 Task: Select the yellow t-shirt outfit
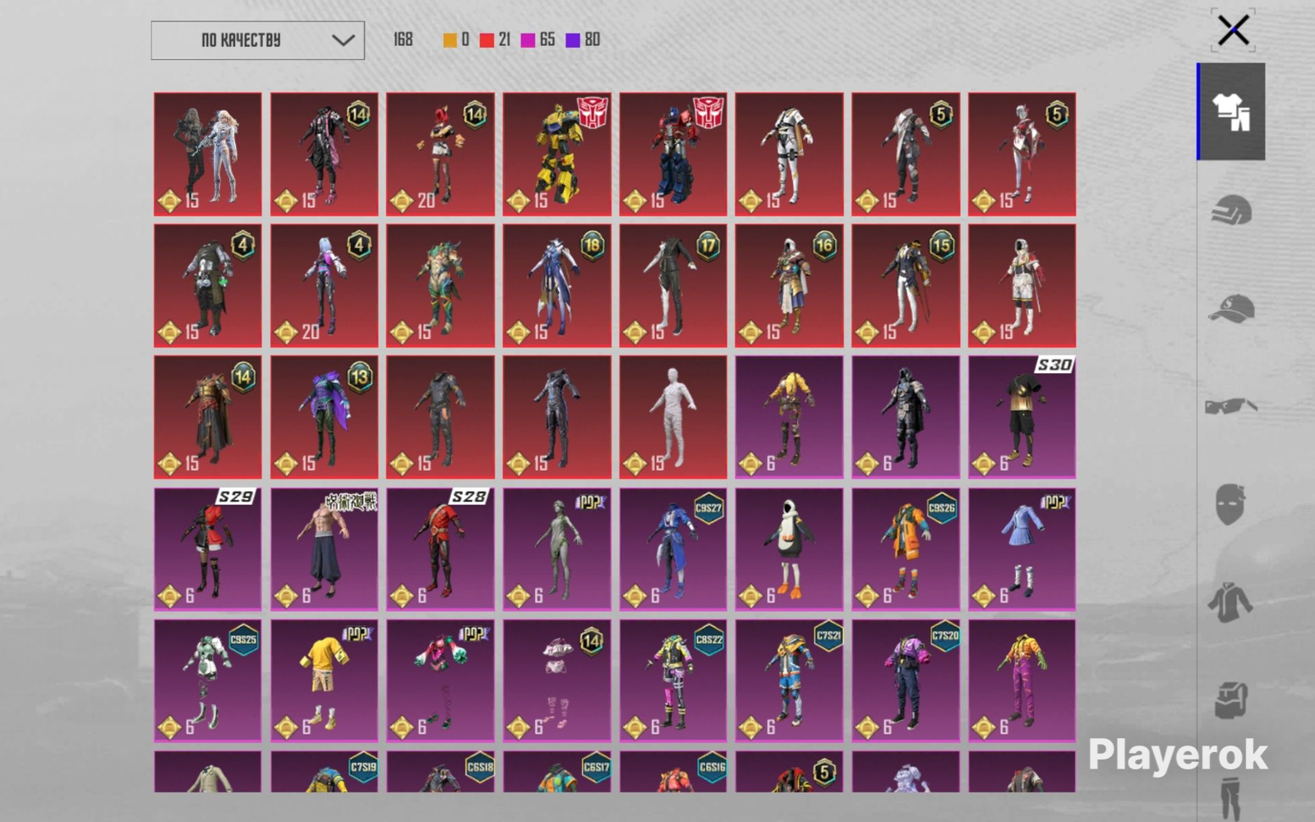pos(325,681)
